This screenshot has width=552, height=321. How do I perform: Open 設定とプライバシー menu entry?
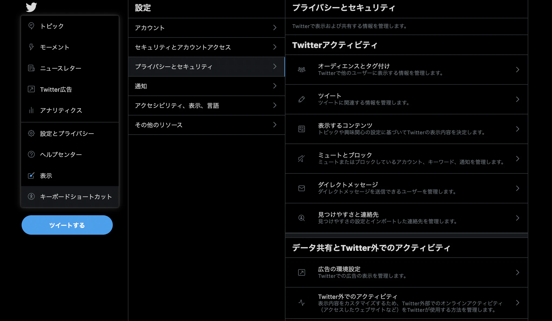(x=70, y=133)
